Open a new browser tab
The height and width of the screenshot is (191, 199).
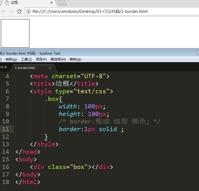coord(62,3)
